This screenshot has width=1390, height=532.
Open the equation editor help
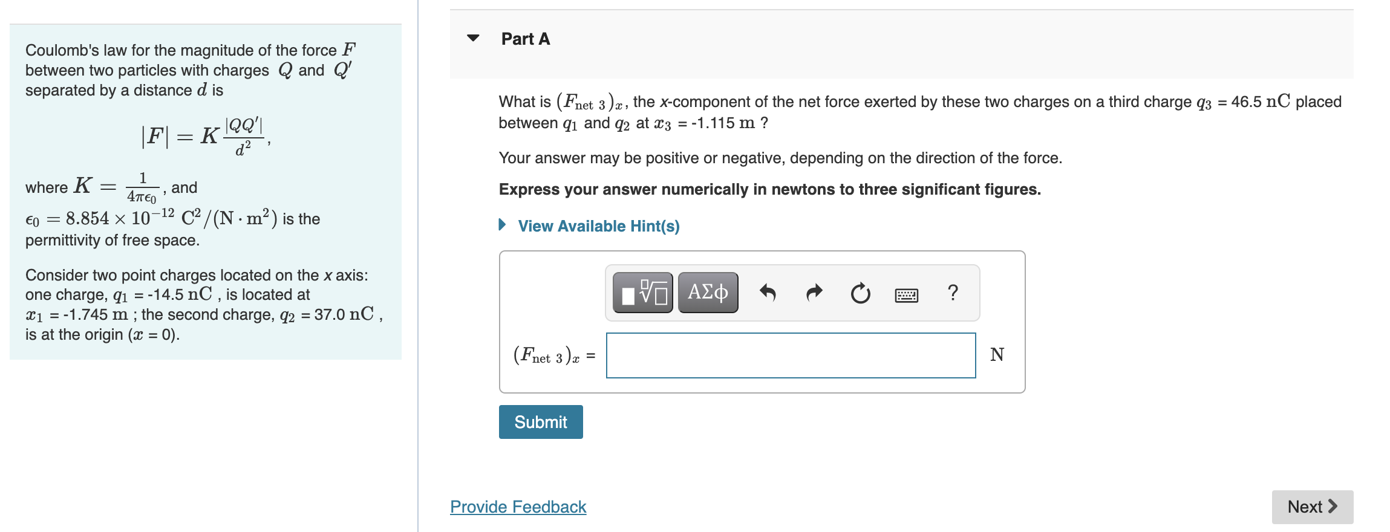tap(953, 293)
